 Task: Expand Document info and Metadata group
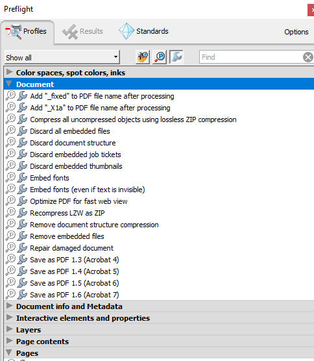coord(9,306)
